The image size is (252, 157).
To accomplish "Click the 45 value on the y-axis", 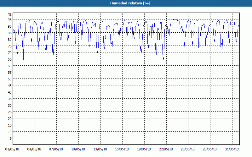I will 10,86.
